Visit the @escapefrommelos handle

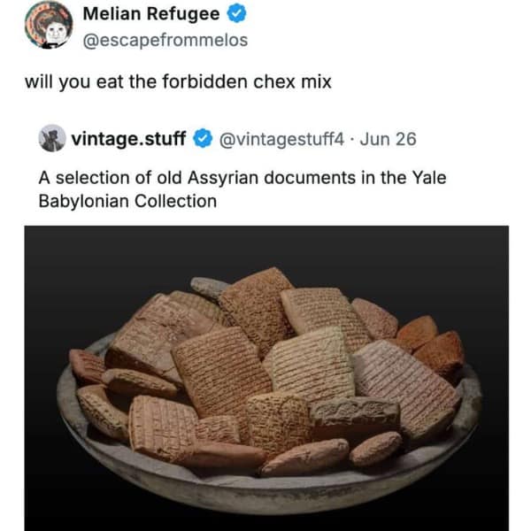(165, 40)
